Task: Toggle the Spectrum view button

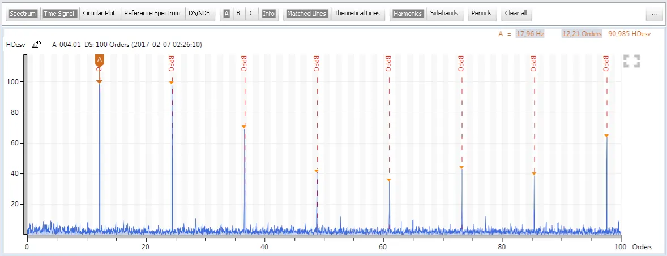Action: click(x=23, y=13)
